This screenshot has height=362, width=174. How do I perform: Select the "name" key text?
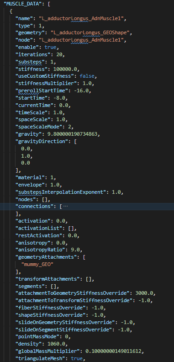pyautogui.click(x=24, y=18)
